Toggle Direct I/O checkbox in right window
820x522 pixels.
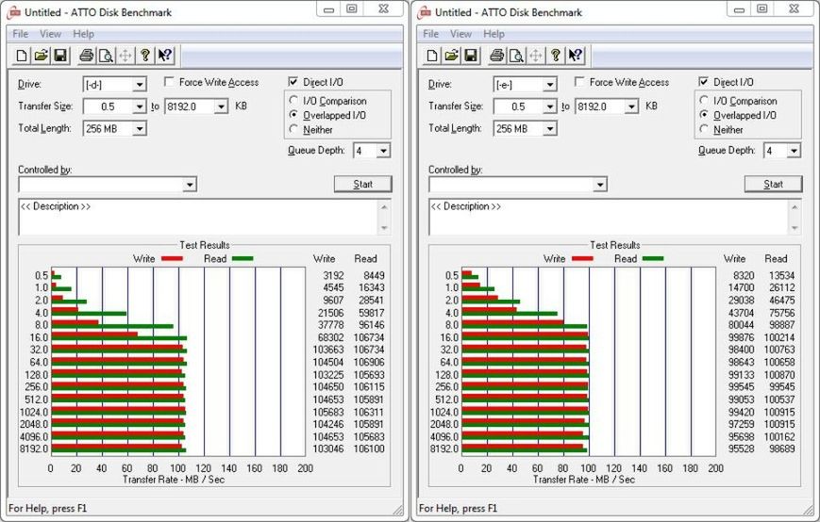point(703,82)
